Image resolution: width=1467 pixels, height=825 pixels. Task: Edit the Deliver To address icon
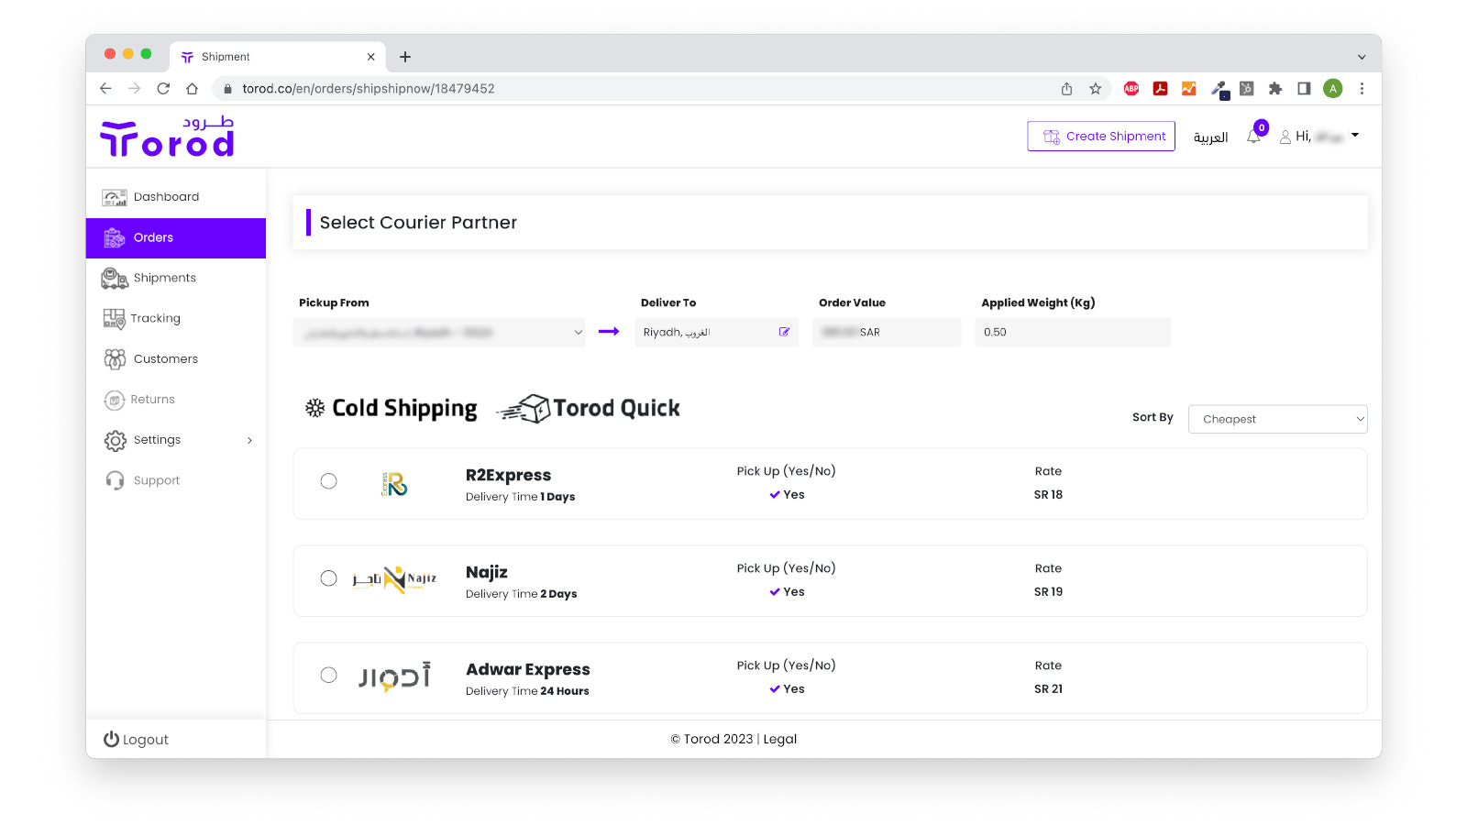coord(784,332)
